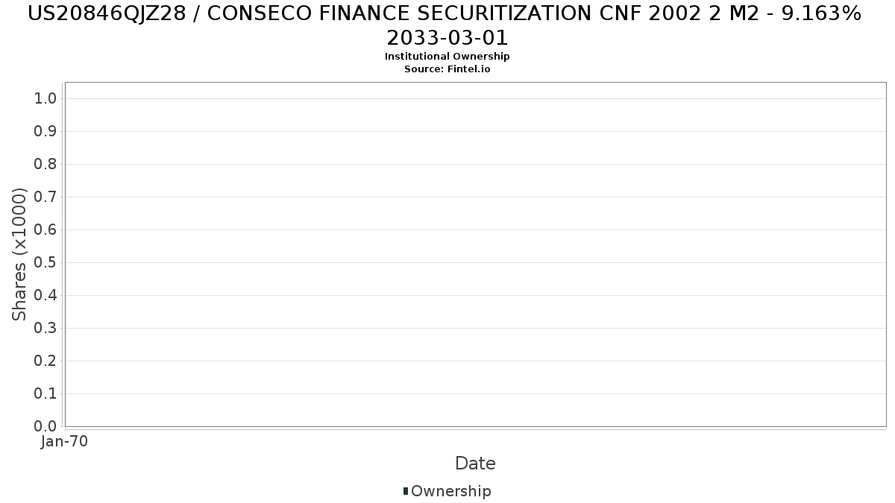
Task: Toggle the Ownership series legend label
Action: [450, 491]
